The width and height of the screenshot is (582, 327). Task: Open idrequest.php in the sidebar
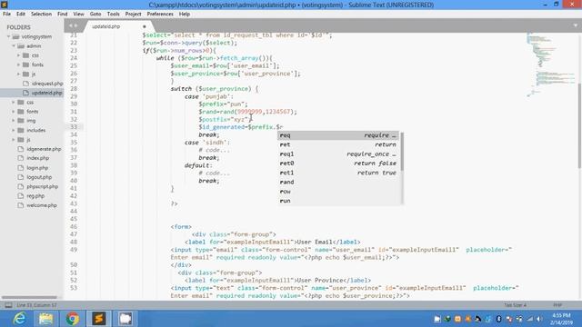(47, 84)
